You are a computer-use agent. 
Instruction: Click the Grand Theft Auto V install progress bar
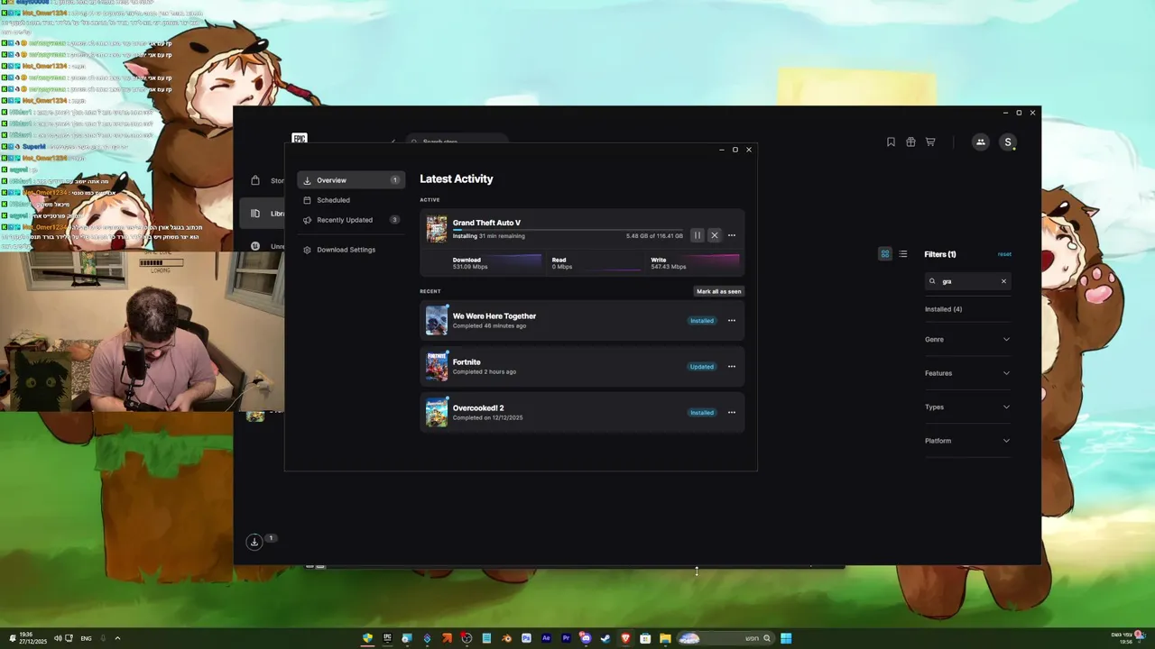568,230
